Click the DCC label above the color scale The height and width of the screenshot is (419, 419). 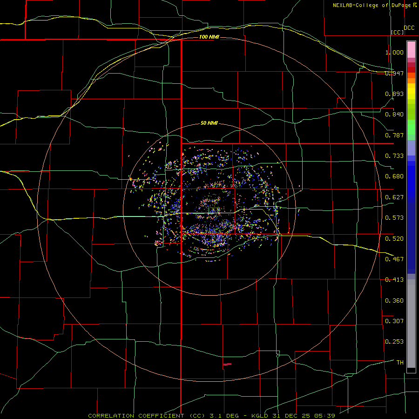click(409, 27)
